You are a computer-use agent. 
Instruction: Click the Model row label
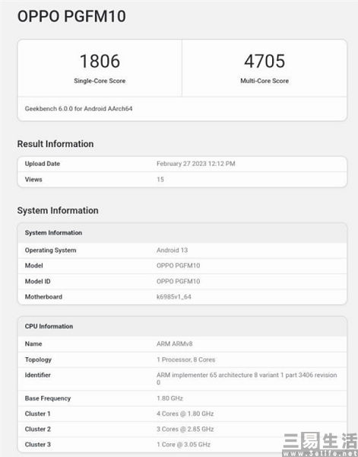(33, 266)
